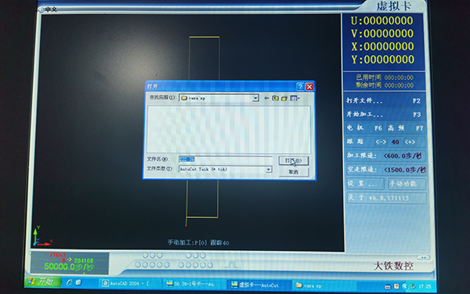Click the 取消 cancel button
Screen dimensions: 470x294
click(293, 172)
